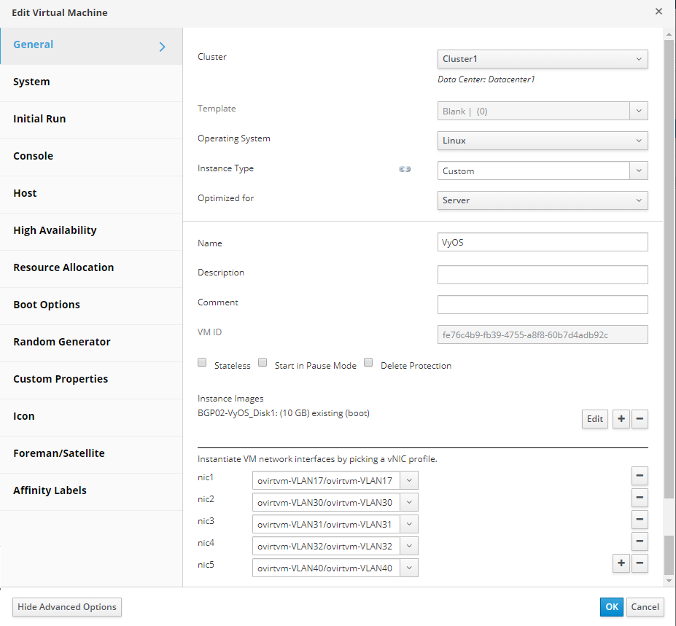Toggle Start in Pause Mode checkbox
Screen dimensions: 676x626
[263, 363]
